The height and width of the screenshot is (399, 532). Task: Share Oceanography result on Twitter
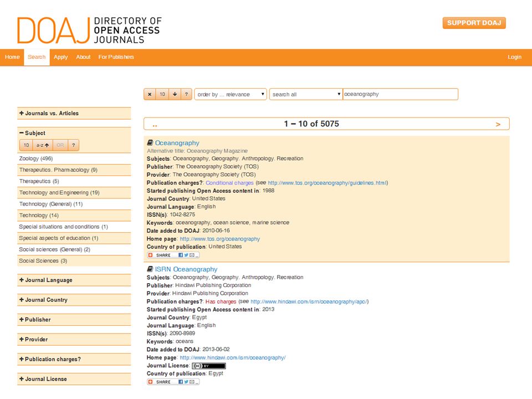186,255
